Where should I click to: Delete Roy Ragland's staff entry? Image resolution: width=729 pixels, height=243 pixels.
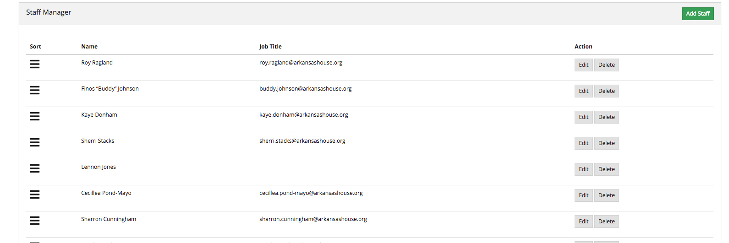point(606,65)
